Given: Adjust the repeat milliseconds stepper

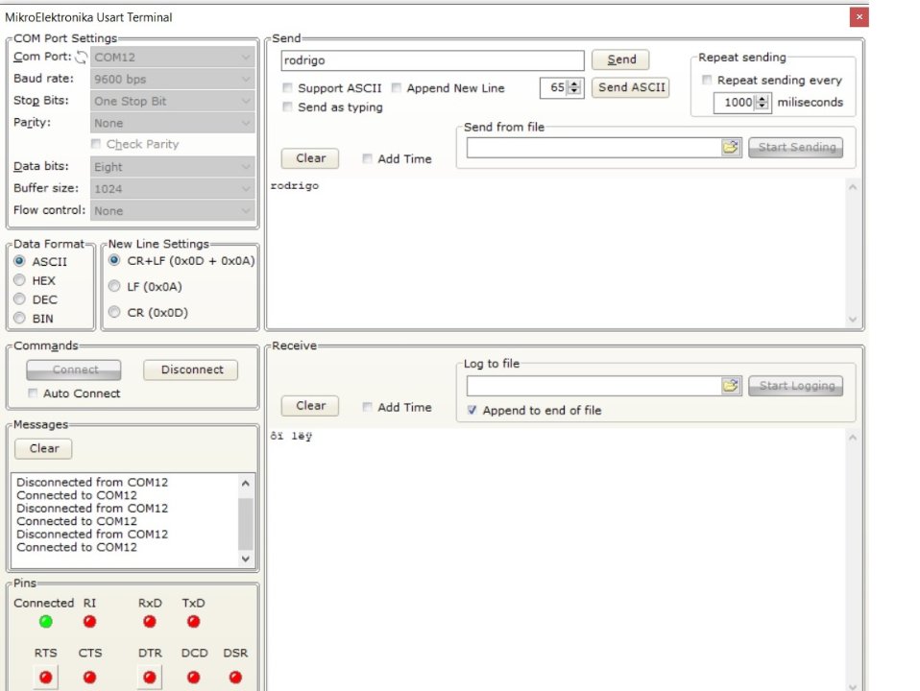Looking at the screenshot, I should pyautogui.click(x=763, y=103).
